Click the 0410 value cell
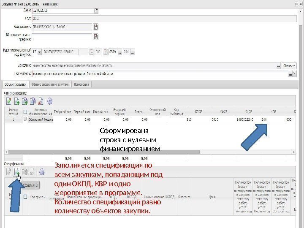 click(x=215, y=119)
